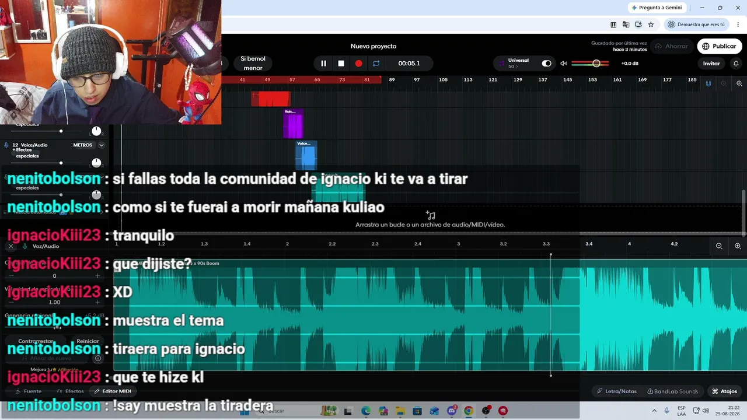Open the Atajos shortcuts panel
747x420 pixels.
pyautogui.click(x=724, y=391)
